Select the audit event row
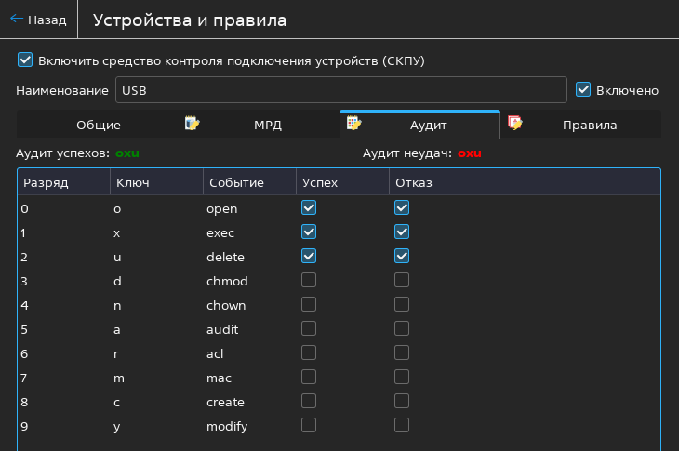The height and width of the screenshot is (451, 679). (x=223, y=329)
